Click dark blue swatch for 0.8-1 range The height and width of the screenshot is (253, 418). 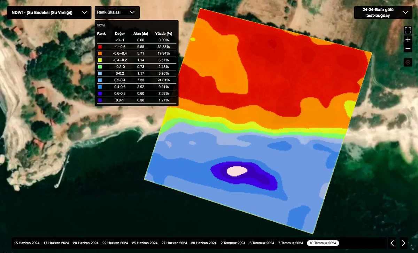point(100,100)
